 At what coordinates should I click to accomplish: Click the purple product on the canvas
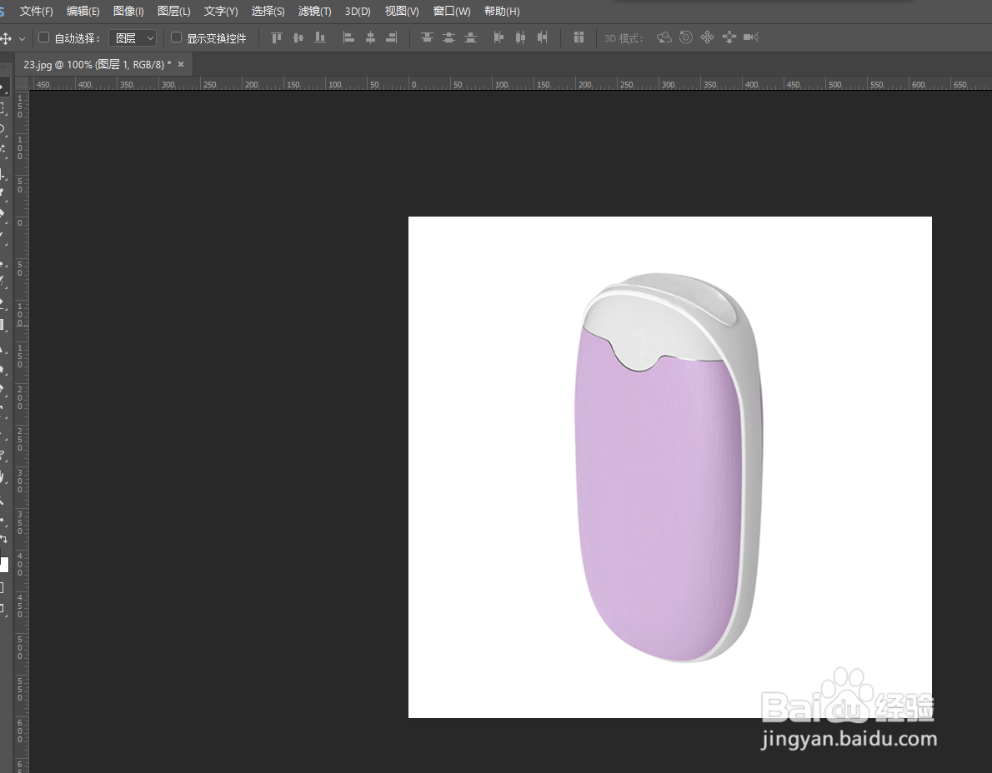pos(668,468)
